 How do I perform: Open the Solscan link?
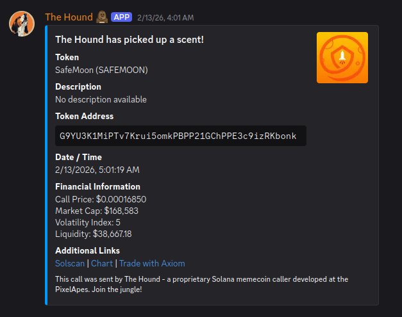[x=69, y=263]
